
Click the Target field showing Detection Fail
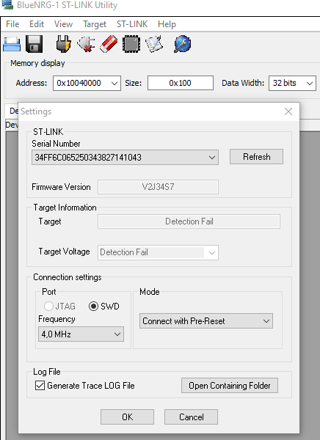click(189, 221)
